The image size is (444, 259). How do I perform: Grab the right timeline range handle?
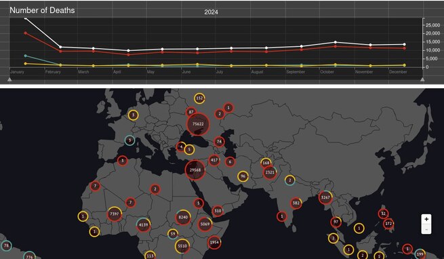pos(422,80)
